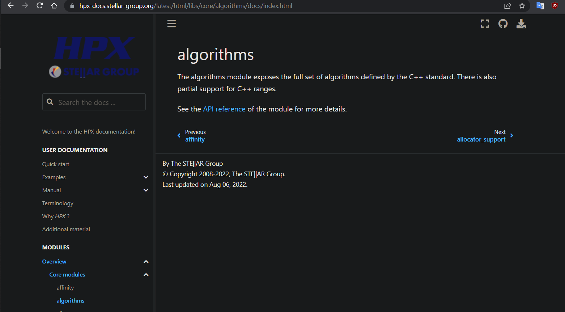Collapse the Overview section

(x=146, y=261)
